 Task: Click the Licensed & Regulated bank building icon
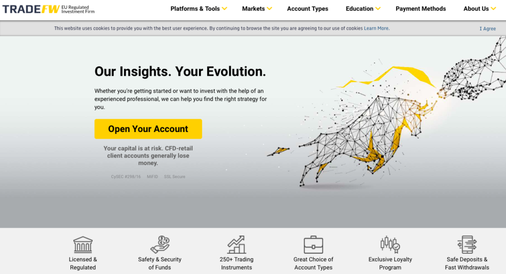point(83,245)
